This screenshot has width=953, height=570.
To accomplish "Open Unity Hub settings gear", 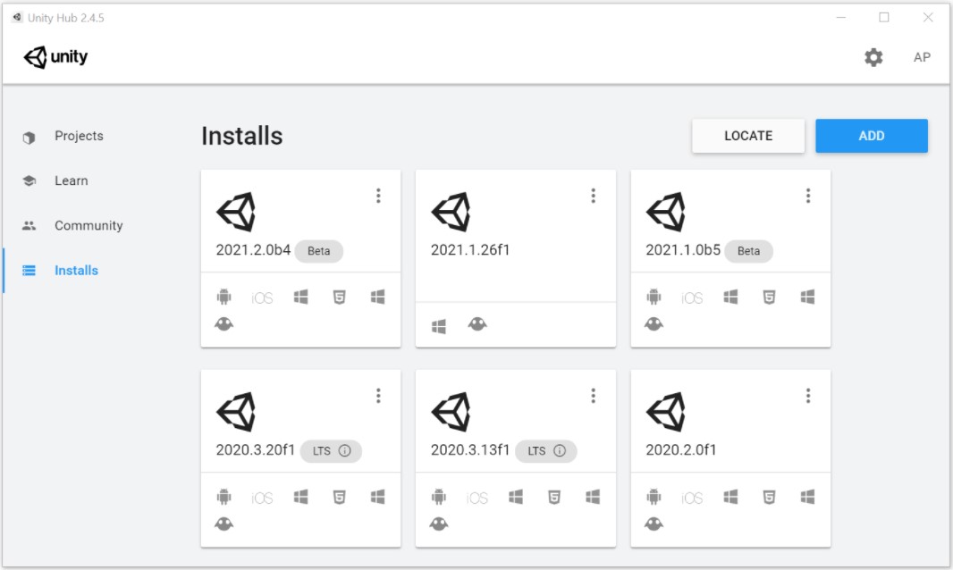I will click(x=873, y=57).
